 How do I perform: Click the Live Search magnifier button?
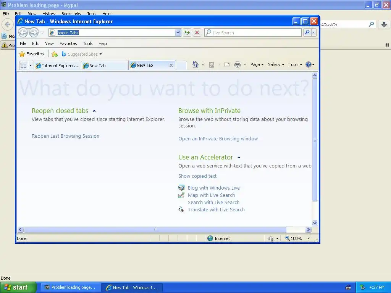307,32
